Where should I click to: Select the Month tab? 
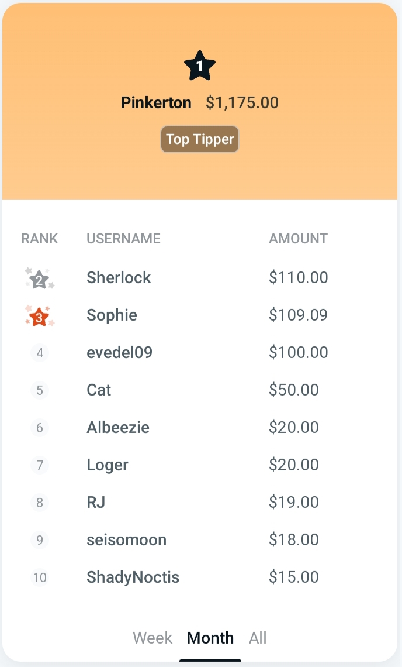pyautogui.click(x=210, y=637)
